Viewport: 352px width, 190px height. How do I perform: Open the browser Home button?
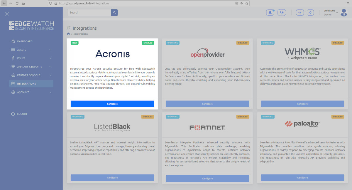coord(23,3)
